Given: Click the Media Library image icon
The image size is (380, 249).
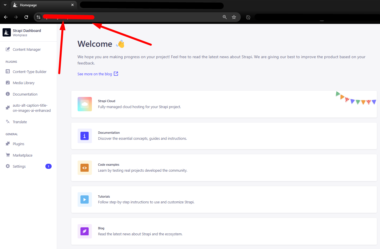Looking at the screenshot, I should (8, 83).
